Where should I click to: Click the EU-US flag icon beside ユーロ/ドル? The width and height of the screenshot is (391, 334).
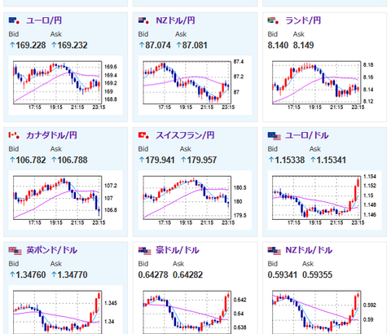point(275,136)
